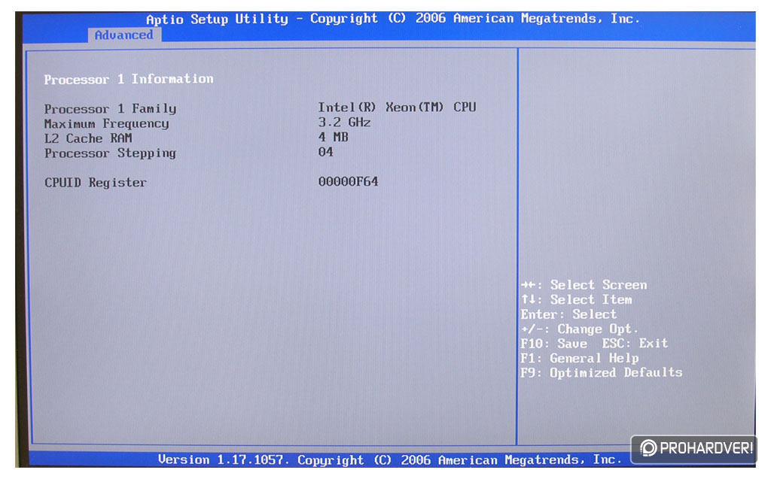Click the CPUID Register label

pyautogui.click(x=96, y=183)
